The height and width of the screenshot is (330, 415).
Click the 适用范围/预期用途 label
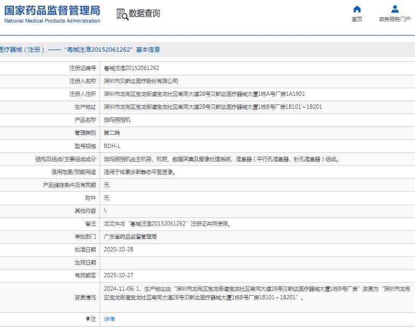pos(74,172)
